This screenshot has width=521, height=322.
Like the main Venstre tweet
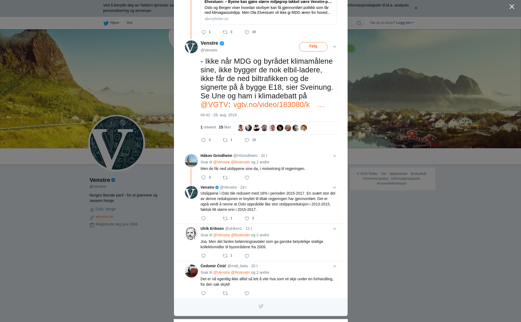pos(247,140)
